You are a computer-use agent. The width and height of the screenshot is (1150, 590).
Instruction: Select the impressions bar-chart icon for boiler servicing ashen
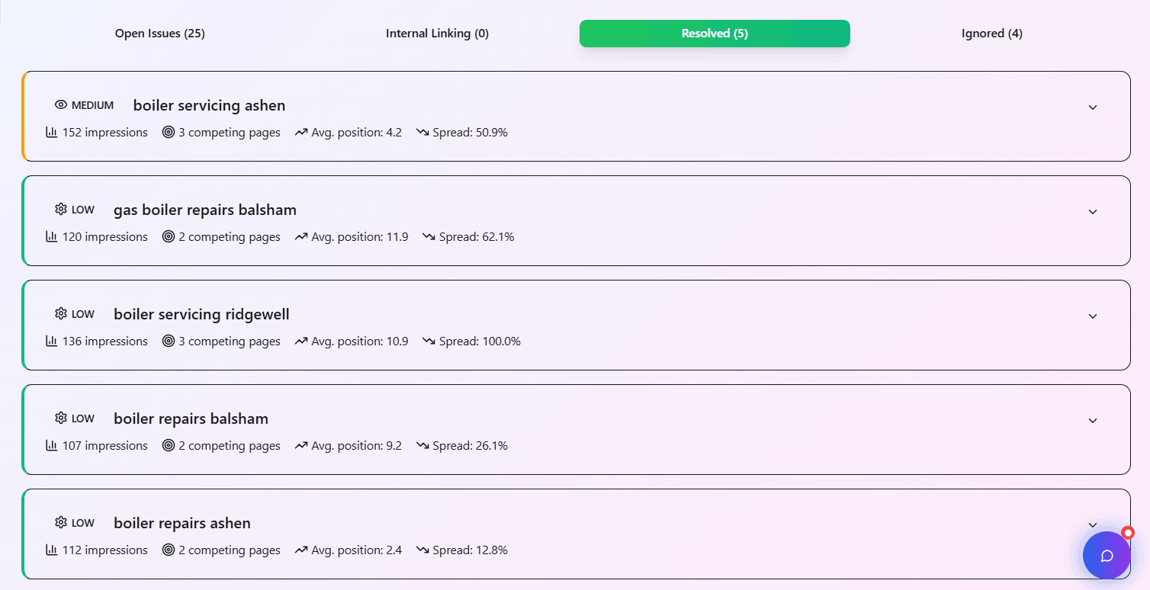[52, 132]
